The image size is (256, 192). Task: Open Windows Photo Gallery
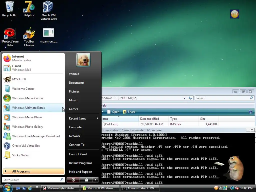click(33, 127)
